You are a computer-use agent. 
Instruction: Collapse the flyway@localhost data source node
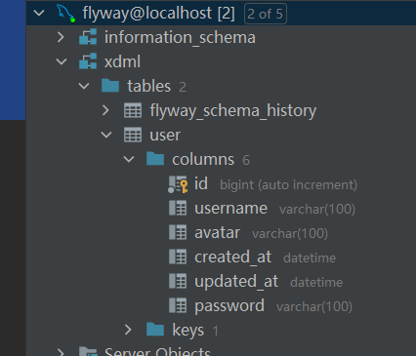(39, 14)
